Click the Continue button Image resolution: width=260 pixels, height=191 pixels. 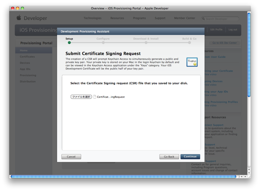[190, 156]
